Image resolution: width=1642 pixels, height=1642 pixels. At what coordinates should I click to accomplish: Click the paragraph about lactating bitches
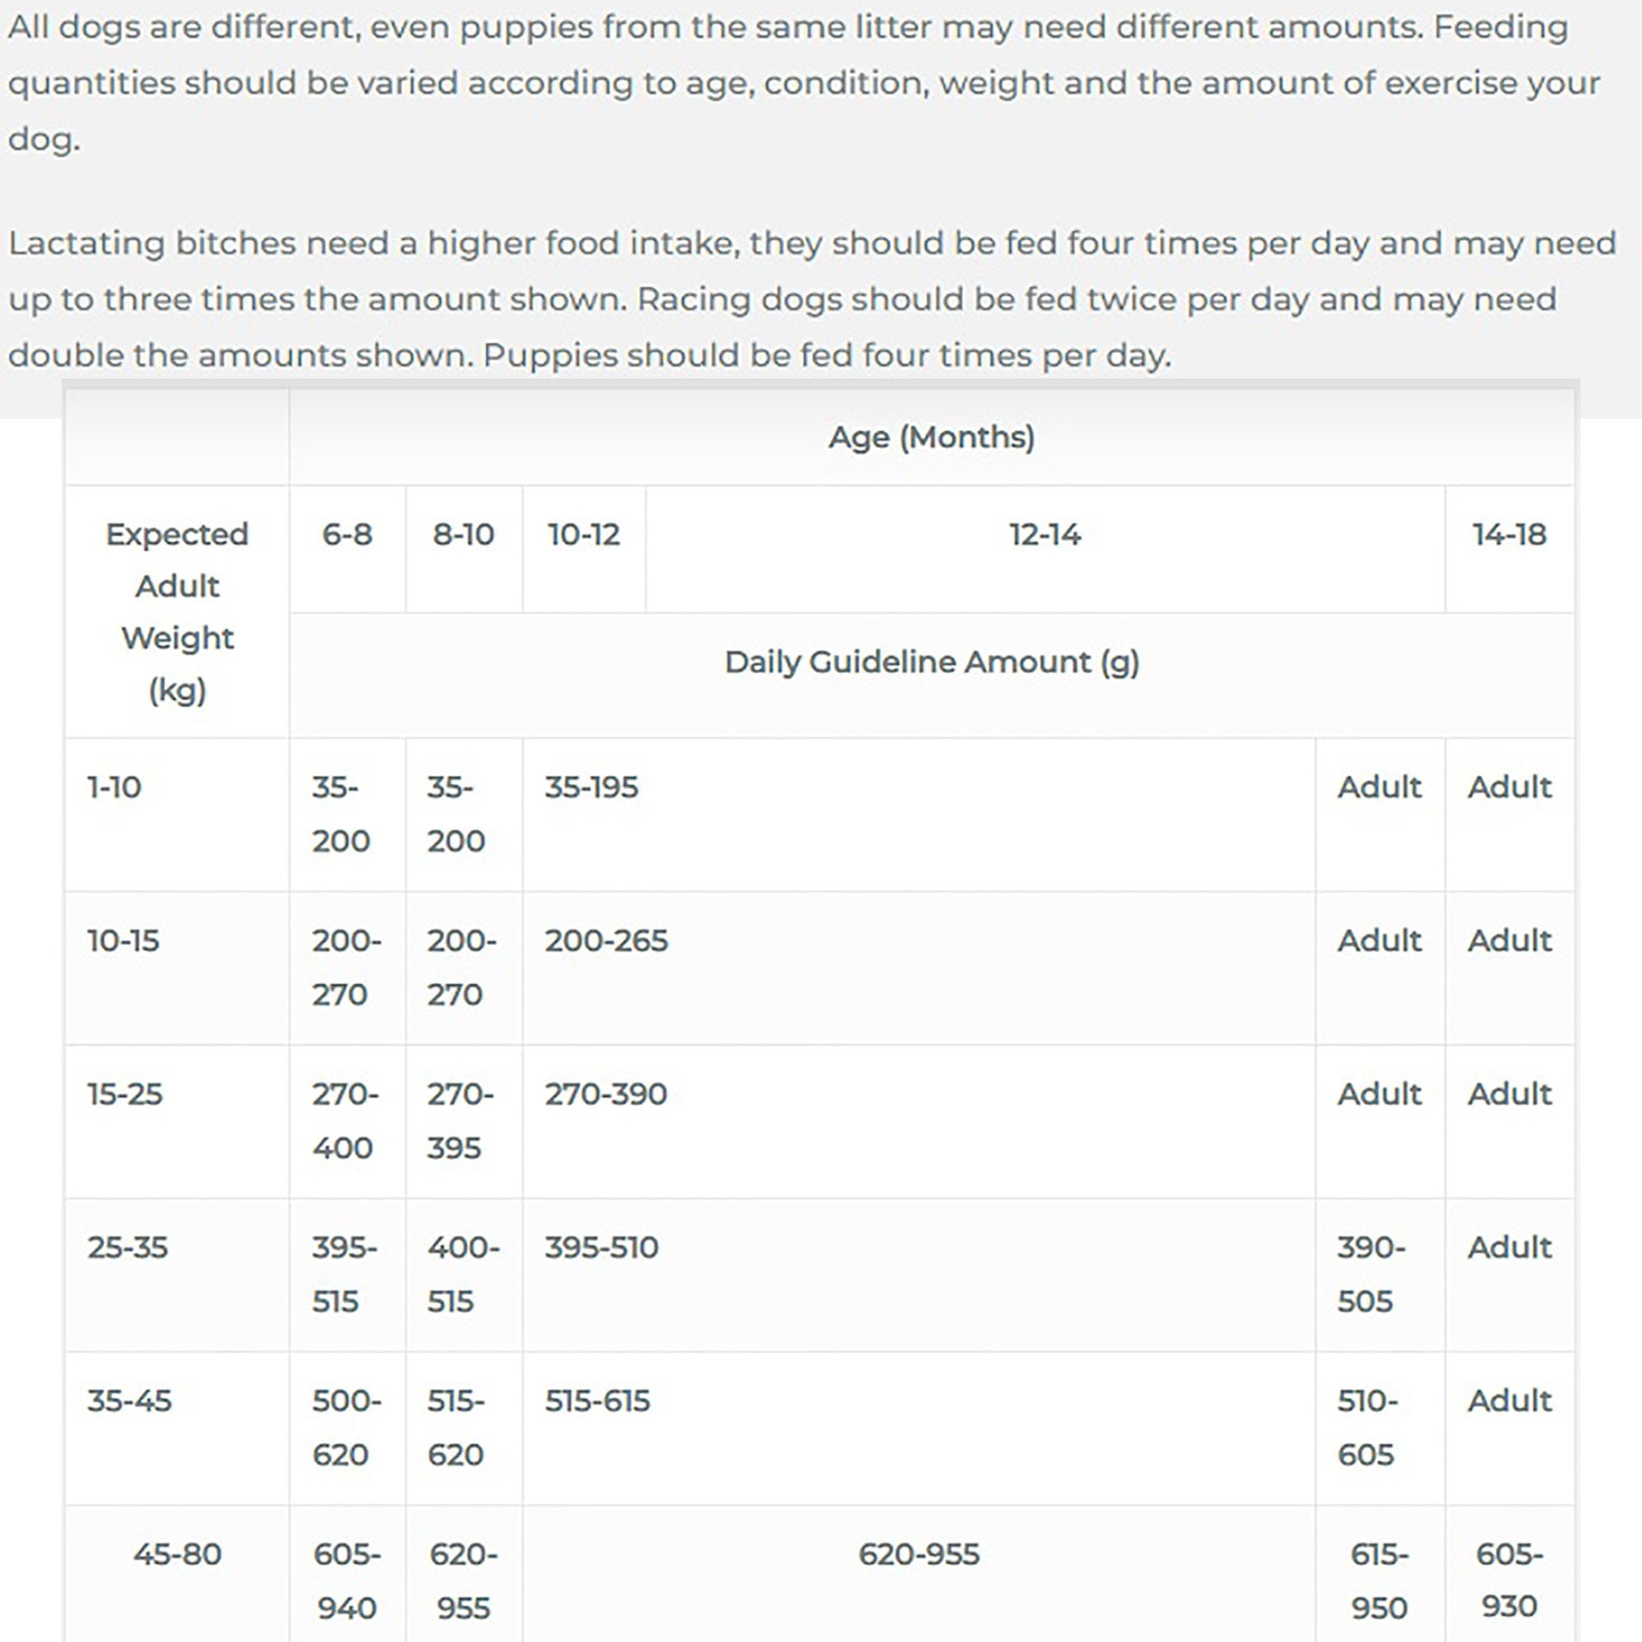(812, 299)
